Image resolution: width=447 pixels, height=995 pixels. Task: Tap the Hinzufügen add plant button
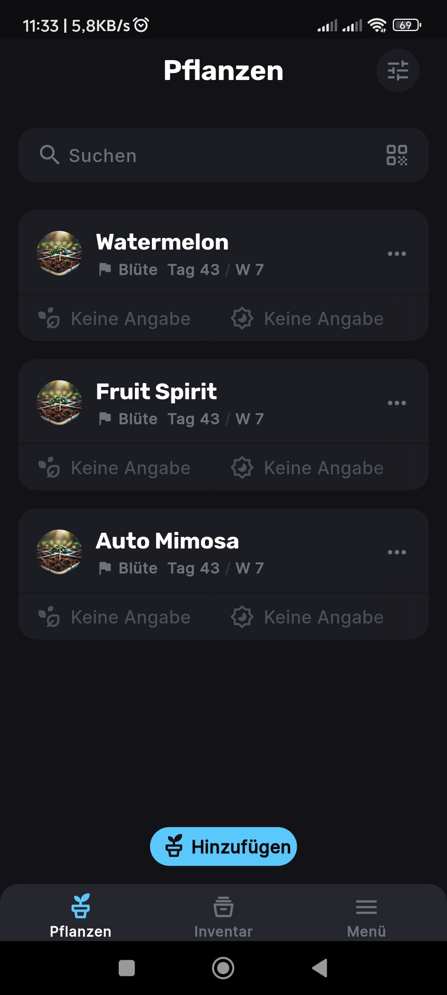coord(223,847)
